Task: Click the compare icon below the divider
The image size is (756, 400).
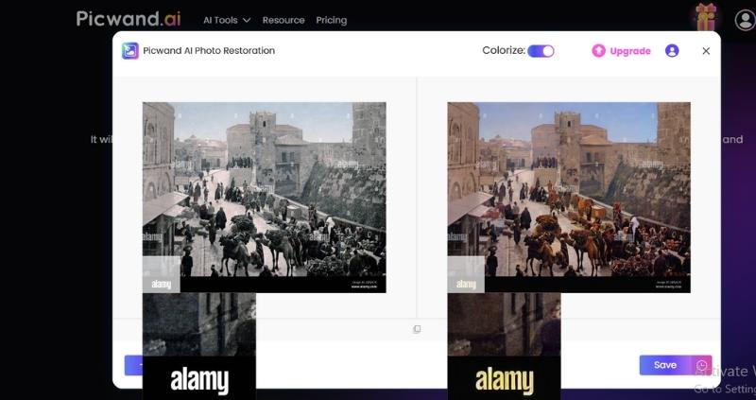Action: point(417,329)
